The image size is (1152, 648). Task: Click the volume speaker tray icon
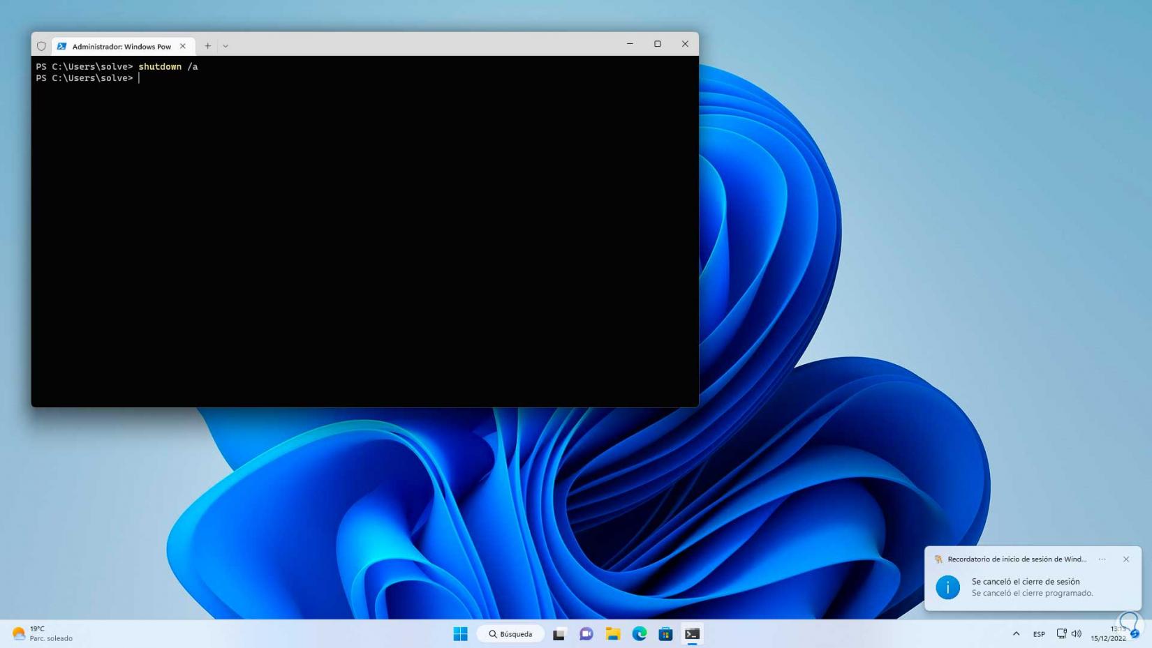1076,633
